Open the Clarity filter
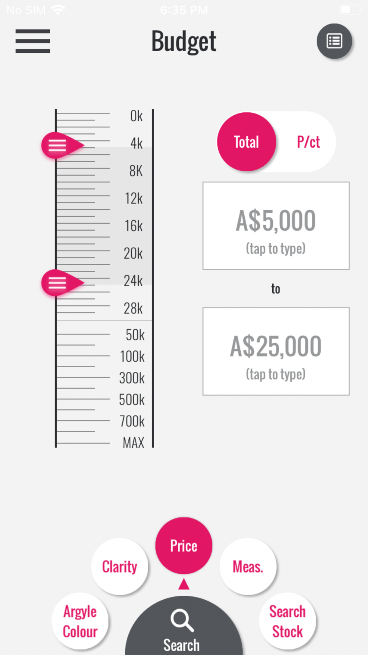368x655 pixels. 120,567
